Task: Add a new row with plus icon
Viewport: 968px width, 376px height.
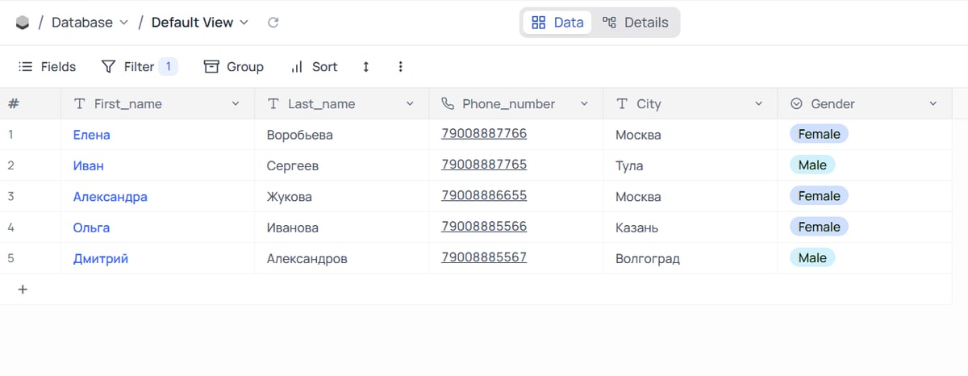Action: (x=23, y=289)
